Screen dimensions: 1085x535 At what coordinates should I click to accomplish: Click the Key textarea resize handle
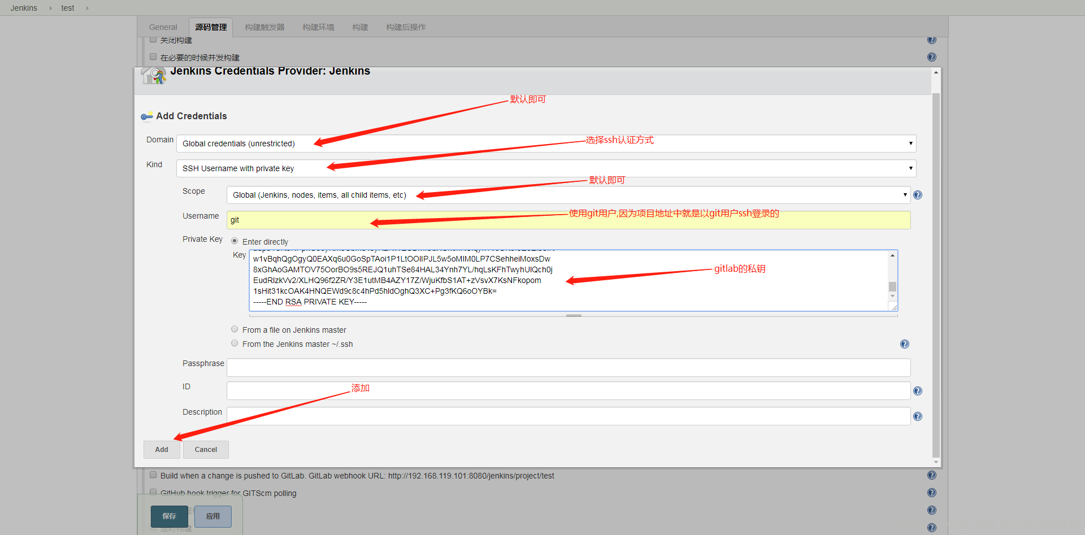coord(893,307)
